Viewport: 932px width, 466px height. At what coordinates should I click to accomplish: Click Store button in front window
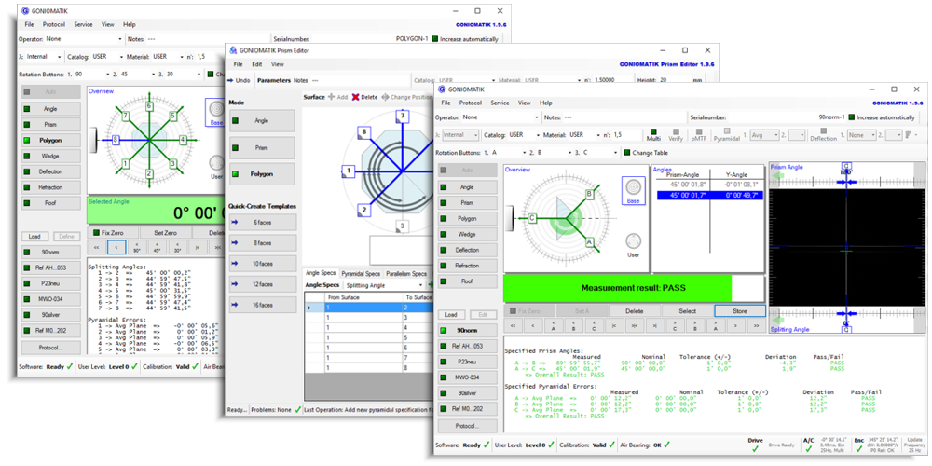tap(739, 311)
